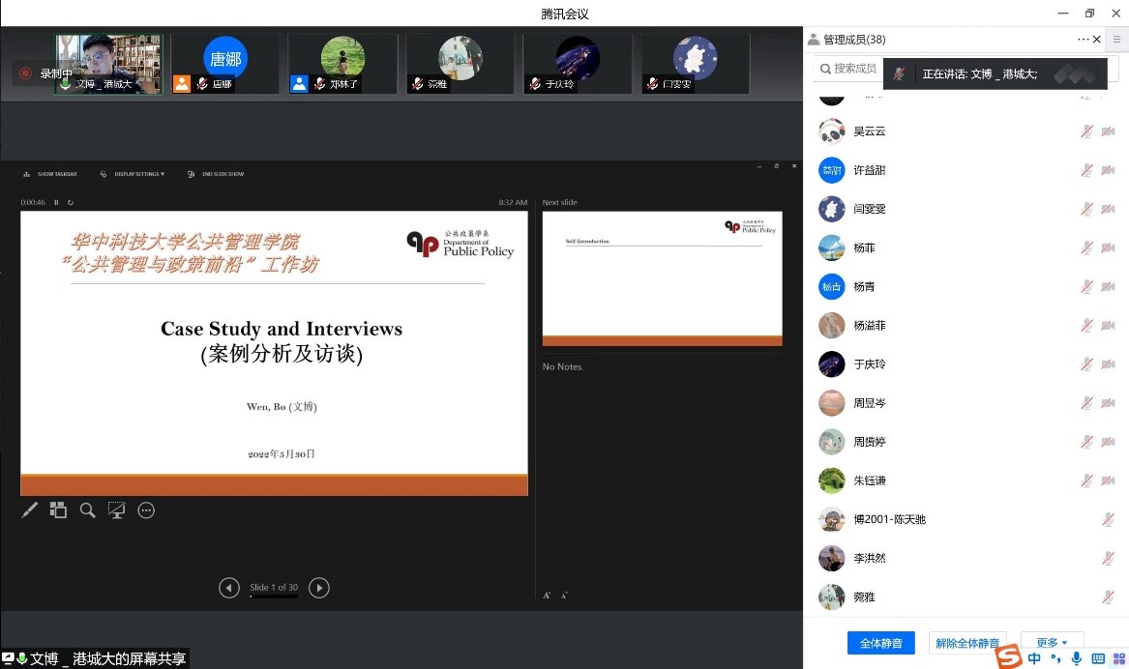The height and width of the screenshot is (669, 1129).
Task: Pause the presentation timer
Action: pos(56,202)
